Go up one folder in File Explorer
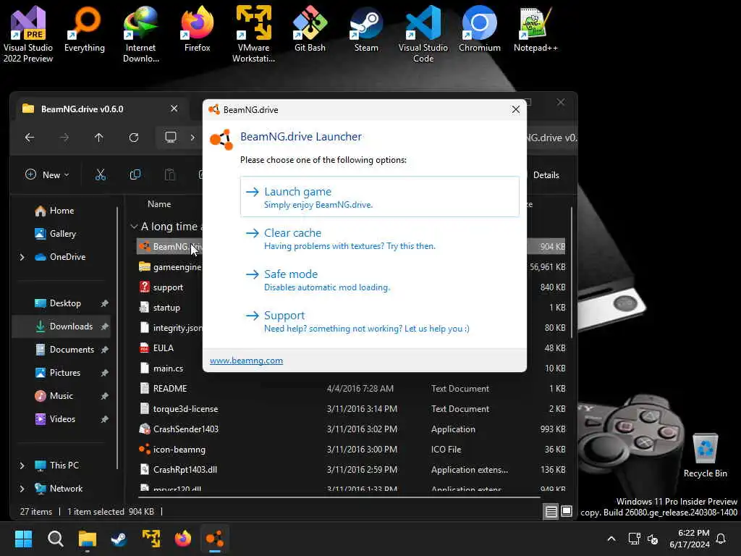 point(98,138)
